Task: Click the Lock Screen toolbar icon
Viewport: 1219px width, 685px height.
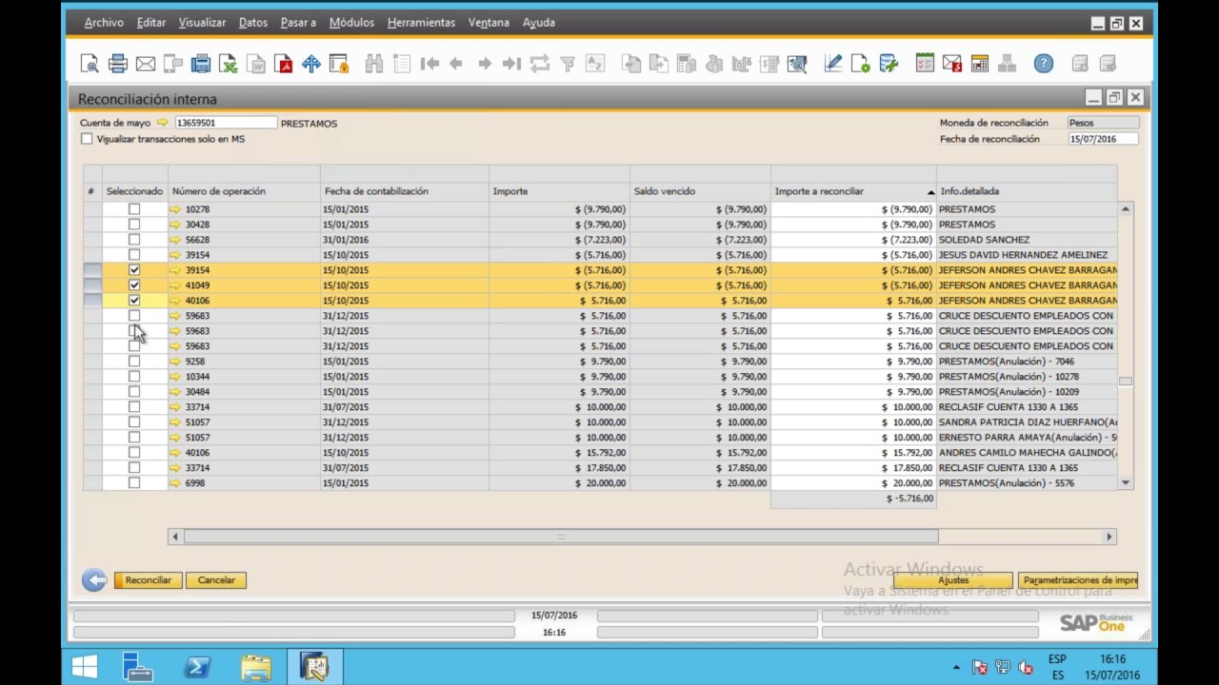Action: (x=338, y=64)
